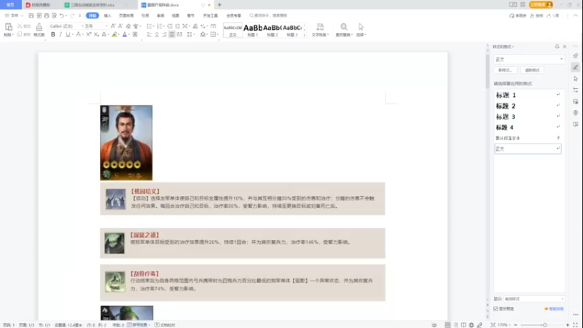Open the Find and Replace tool
Screen dimensions: 583x328
[344, 30]
